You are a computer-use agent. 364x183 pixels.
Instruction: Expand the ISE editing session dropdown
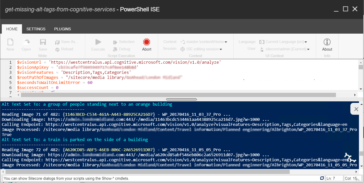pos(201,49)
